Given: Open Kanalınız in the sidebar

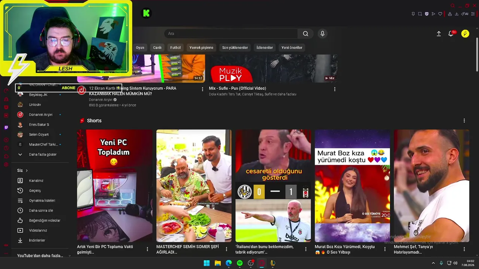Looking at the screenshot, I should coord(40,180).
